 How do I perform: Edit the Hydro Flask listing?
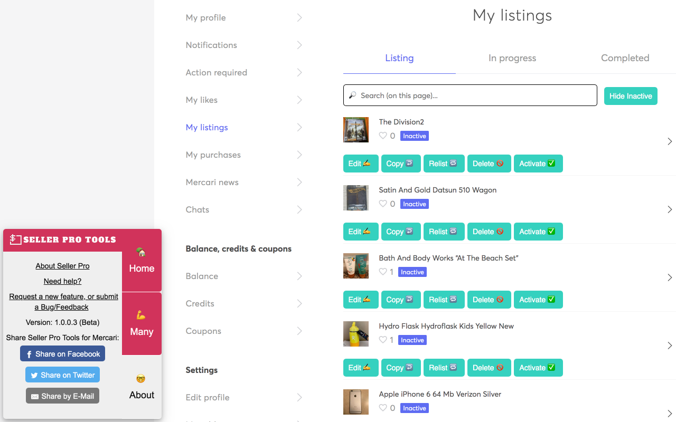(x=361, y=368)
